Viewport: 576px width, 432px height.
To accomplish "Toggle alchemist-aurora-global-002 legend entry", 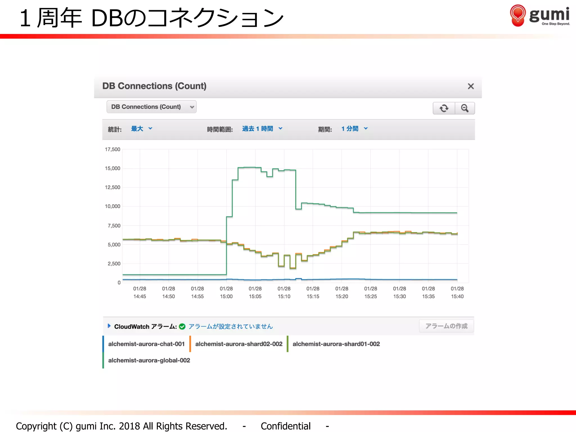I will coord(149,361).
